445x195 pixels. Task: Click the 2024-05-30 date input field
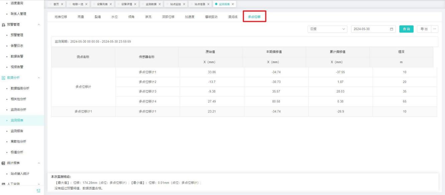[369, 29]
